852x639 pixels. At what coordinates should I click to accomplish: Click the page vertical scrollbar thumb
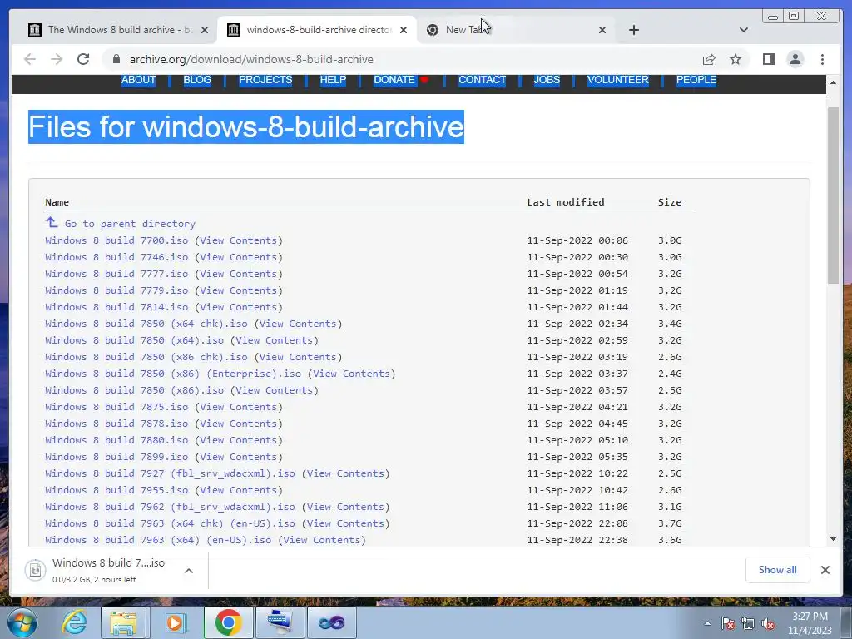833,196
